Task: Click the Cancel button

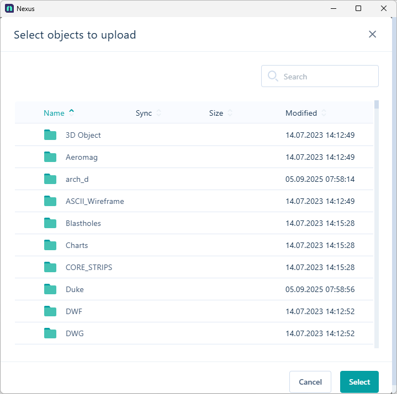Action: pyautogui.click(x=310, y=382)
